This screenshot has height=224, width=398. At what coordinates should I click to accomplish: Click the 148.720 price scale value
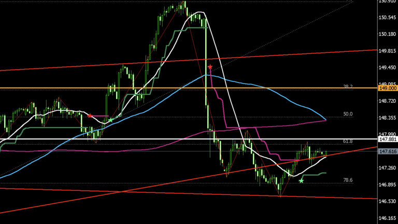[387, 101]
